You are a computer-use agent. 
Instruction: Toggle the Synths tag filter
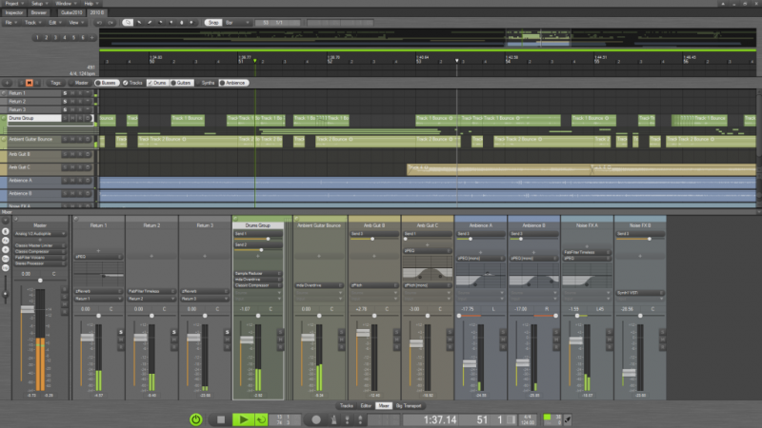(x=206, y=83)
